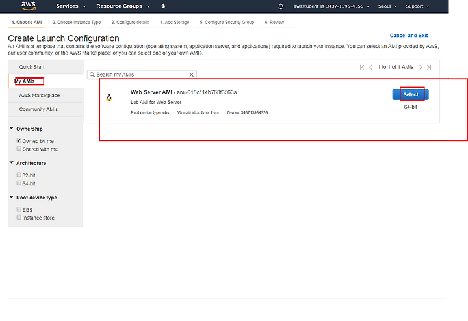Click the Create Launch Configuration heading
The image size is (468, 321).
tap(64, 38)
